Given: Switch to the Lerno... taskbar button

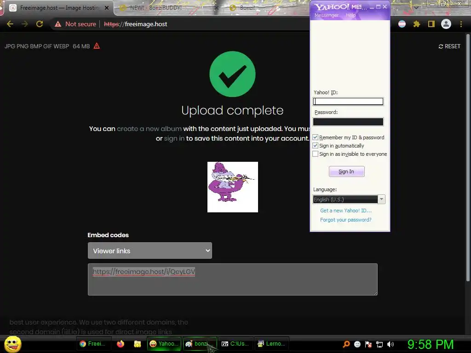Looking at the screenshot, I should point(271,344).
